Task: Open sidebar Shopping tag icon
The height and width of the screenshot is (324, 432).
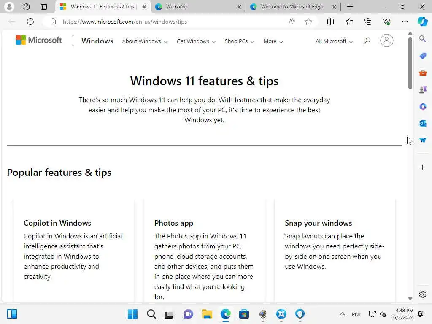Action: click(x=423, y=56)
